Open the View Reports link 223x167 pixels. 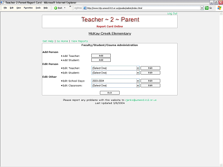(x=79, y=41)
